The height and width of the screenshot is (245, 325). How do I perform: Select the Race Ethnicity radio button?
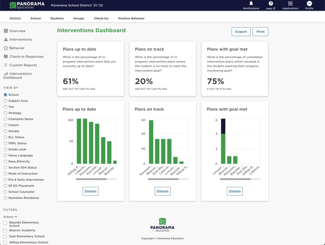(x=5, y=162)
